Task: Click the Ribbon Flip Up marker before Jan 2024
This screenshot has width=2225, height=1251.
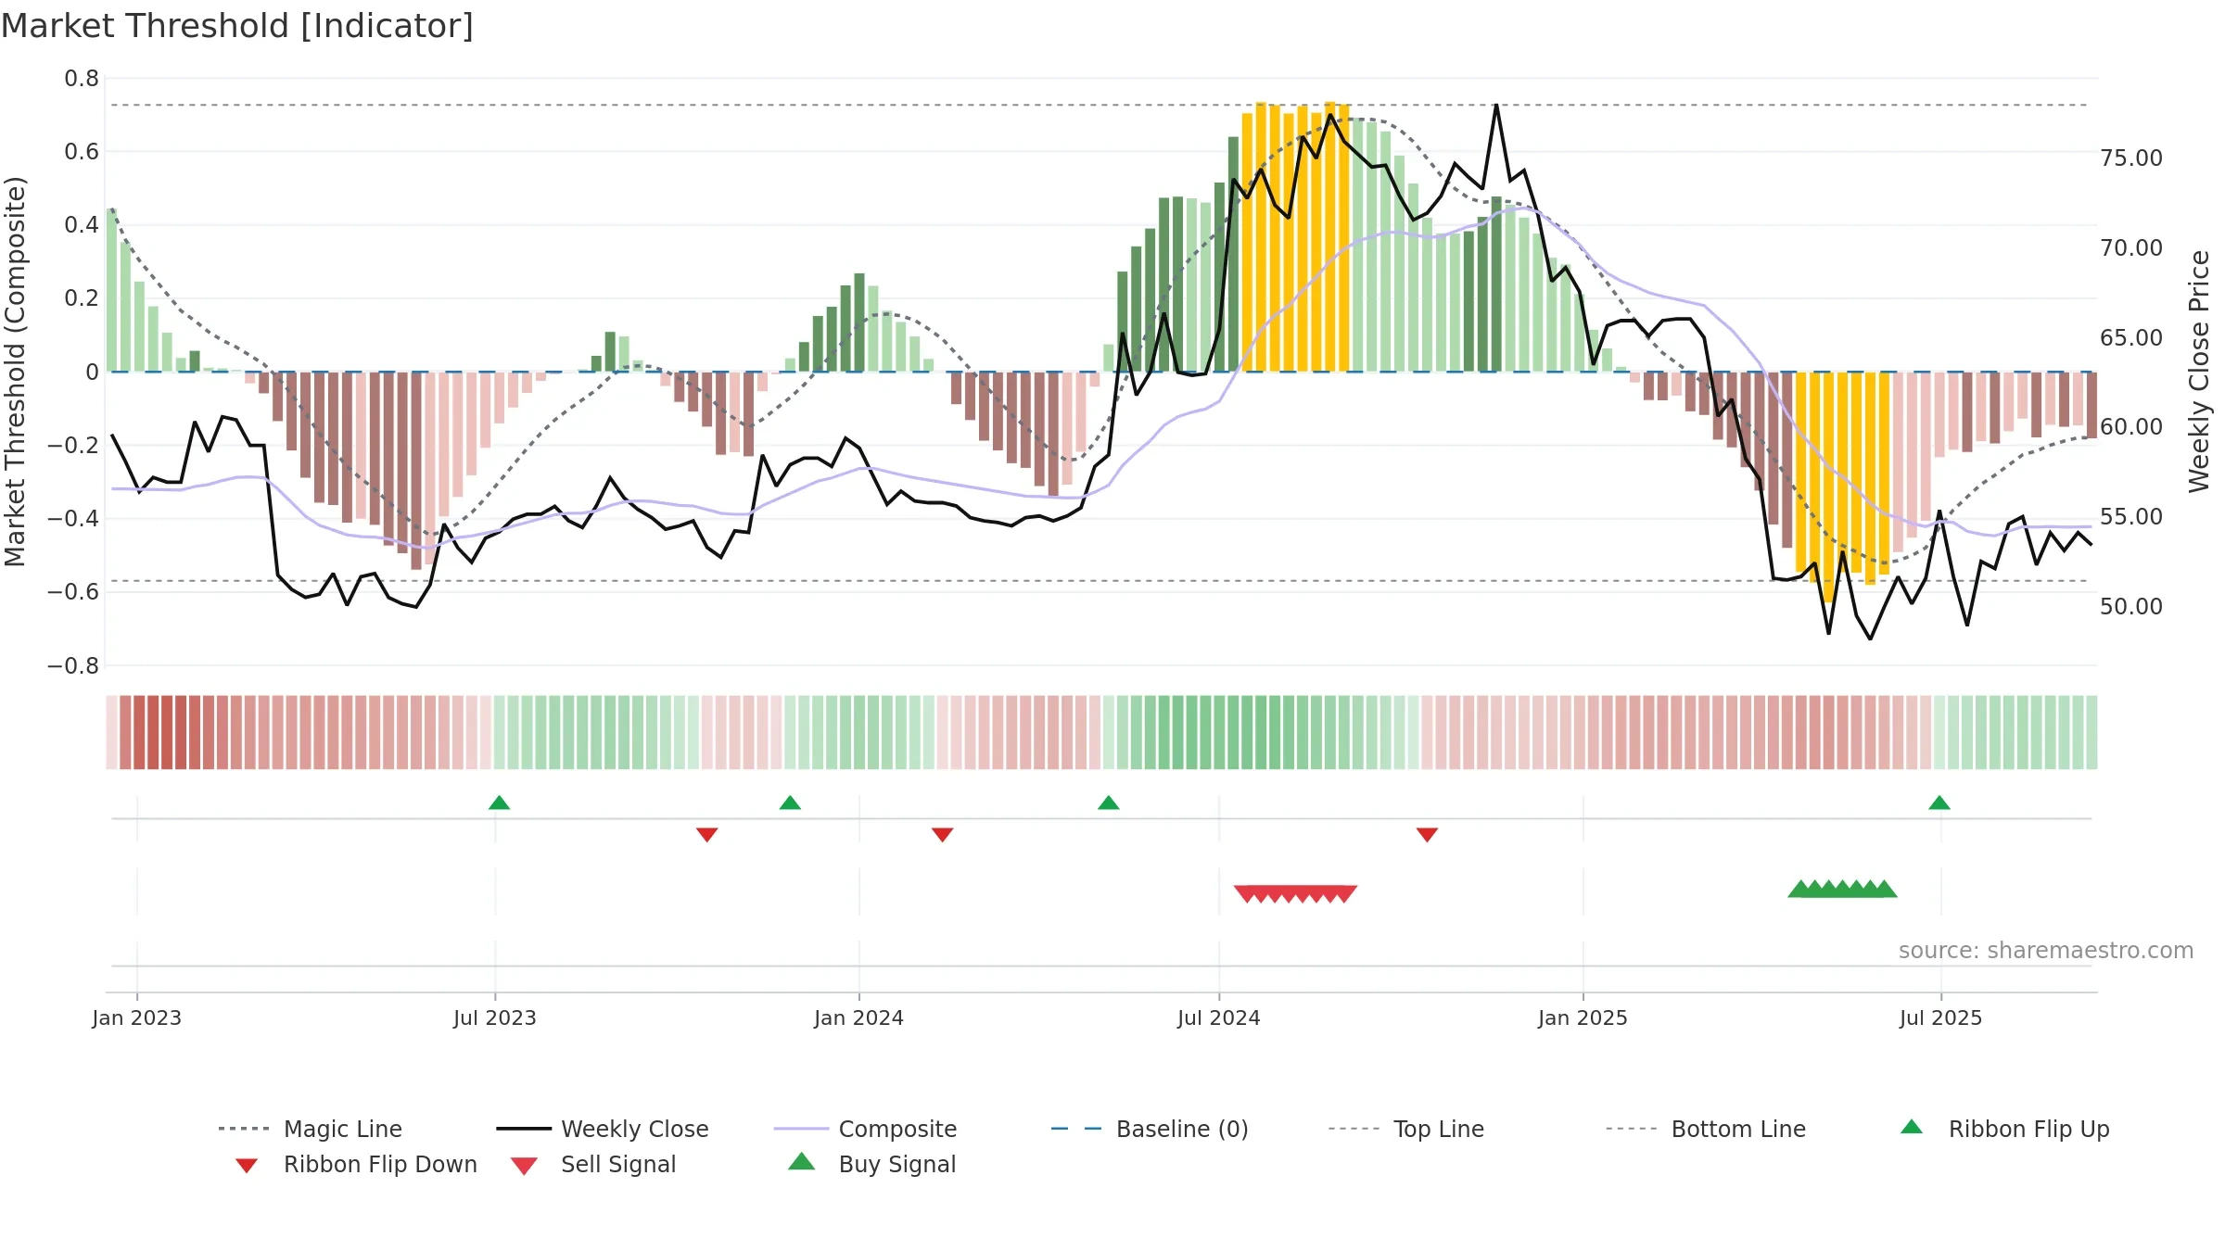Action: click(790, 802)
